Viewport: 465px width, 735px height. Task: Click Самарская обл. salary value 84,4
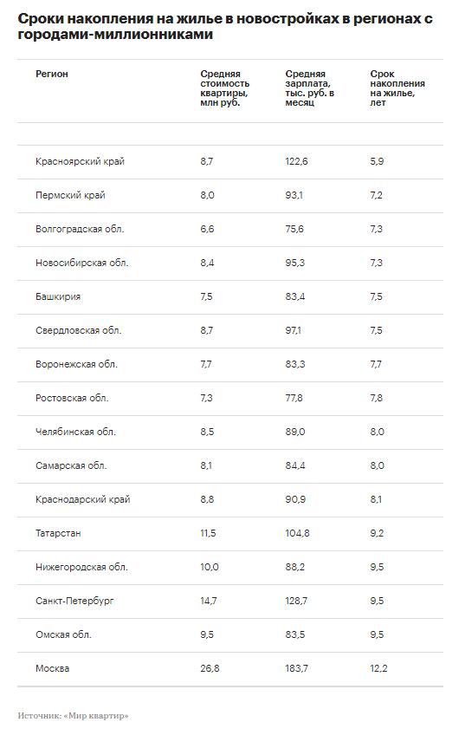pos(295,465)
